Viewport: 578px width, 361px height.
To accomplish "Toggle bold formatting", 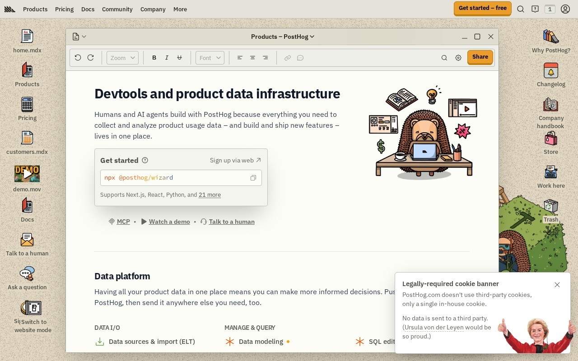I will pos(154,58).
